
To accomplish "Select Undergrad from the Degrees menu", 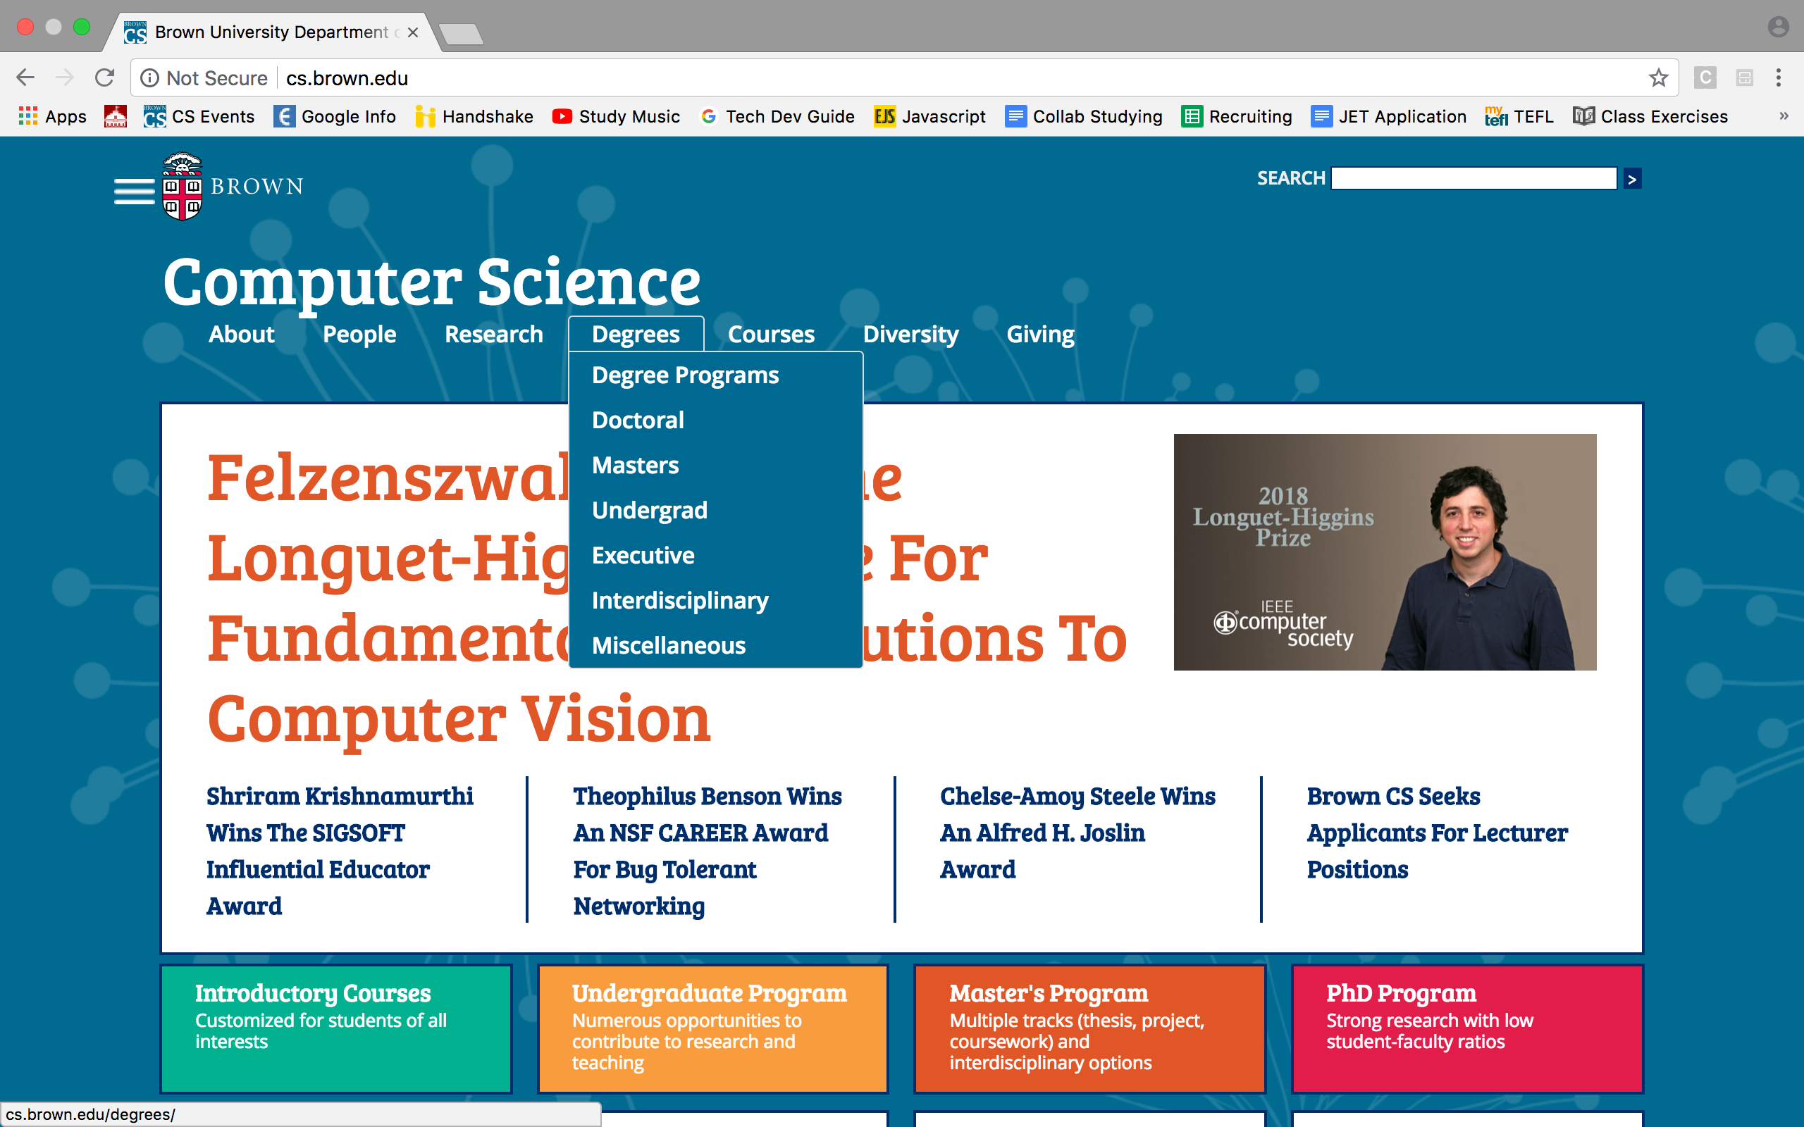I will tap(648, 511).
